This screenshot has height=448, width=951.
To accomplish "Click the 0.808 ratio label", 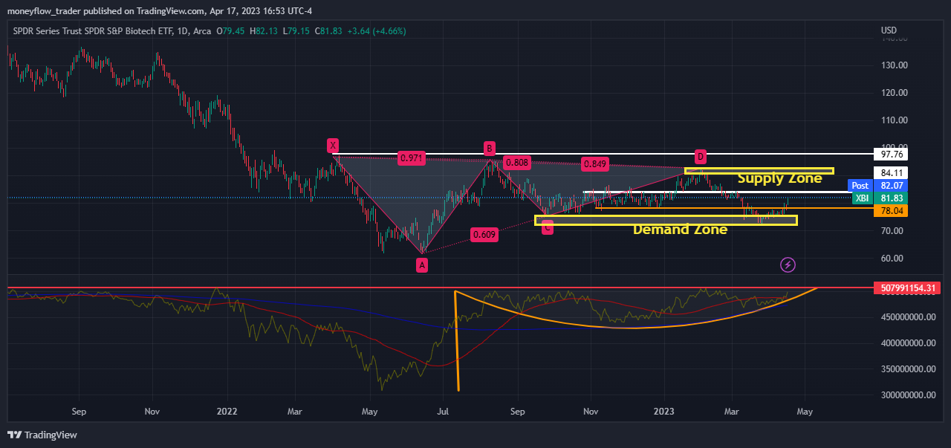I will (516, 162).
